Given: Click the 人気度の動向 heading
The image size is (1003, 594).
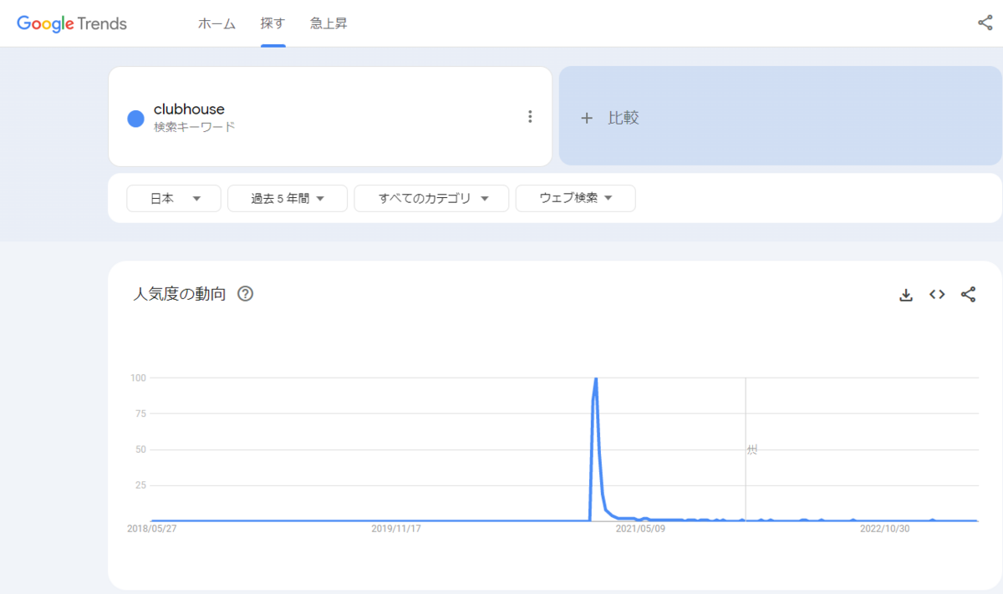Looking at the screenshot, I should [180, 294].
